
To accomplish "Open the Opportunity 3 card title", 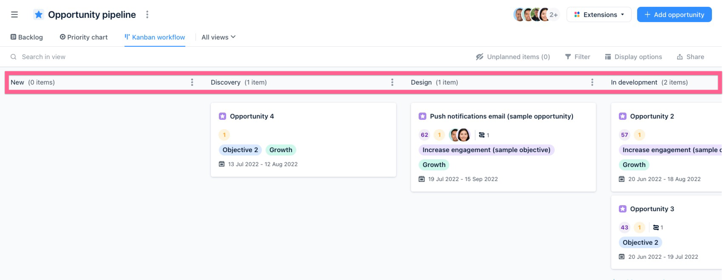I will click(652, 209).
